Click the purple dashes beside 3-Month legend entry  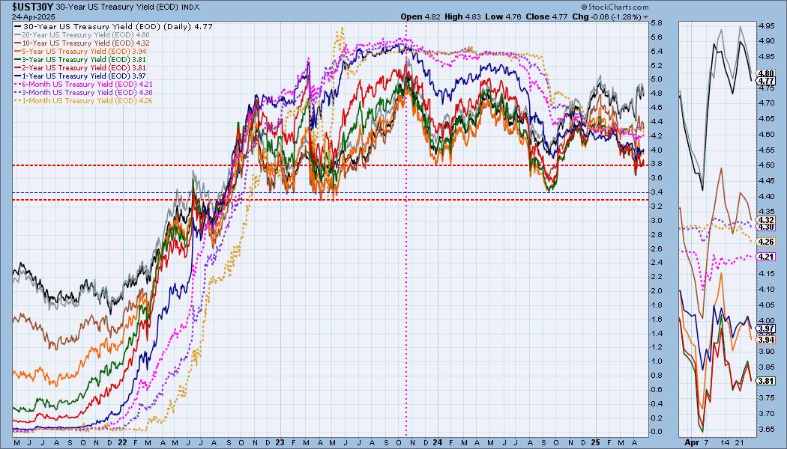[x=18, y=92]
